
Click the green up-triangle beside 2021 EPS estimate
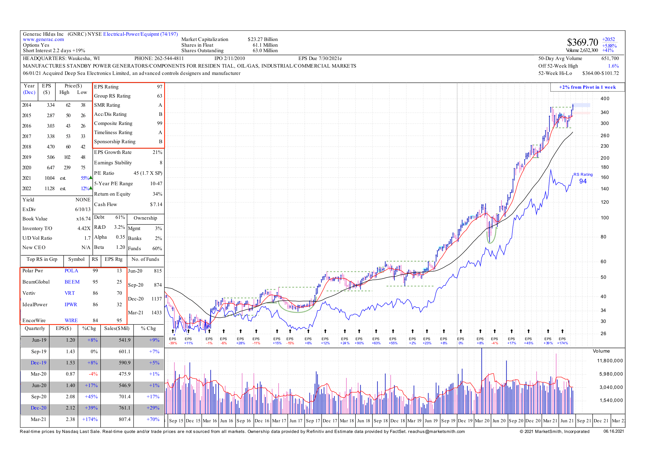point(91,178)
